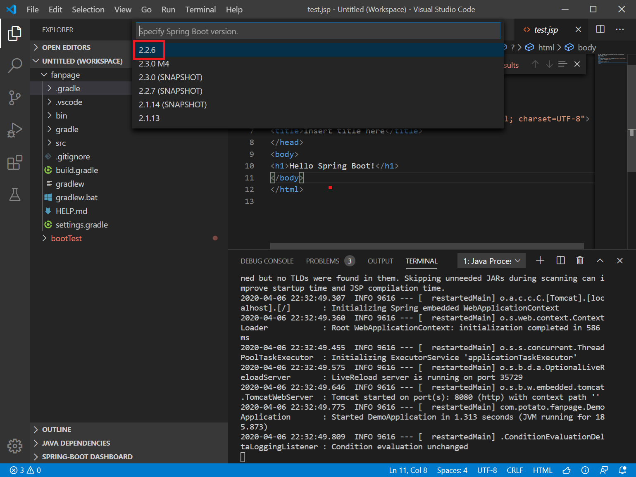Close the bottom panel
Screen dimensions: 636x477
coord(620,261)
